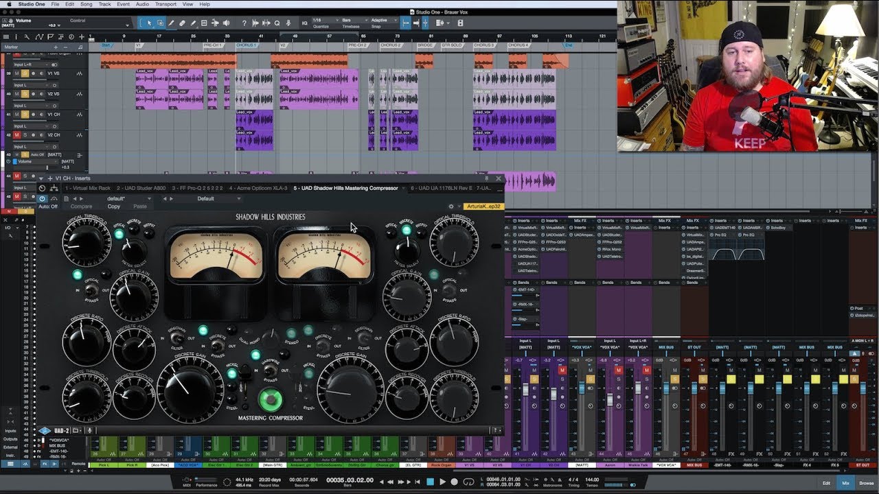Image resolution: width=879 pixels, height=494 pixels.
Task: Open dropdown after Shadow Hills tab
Action: pos(403,188)
